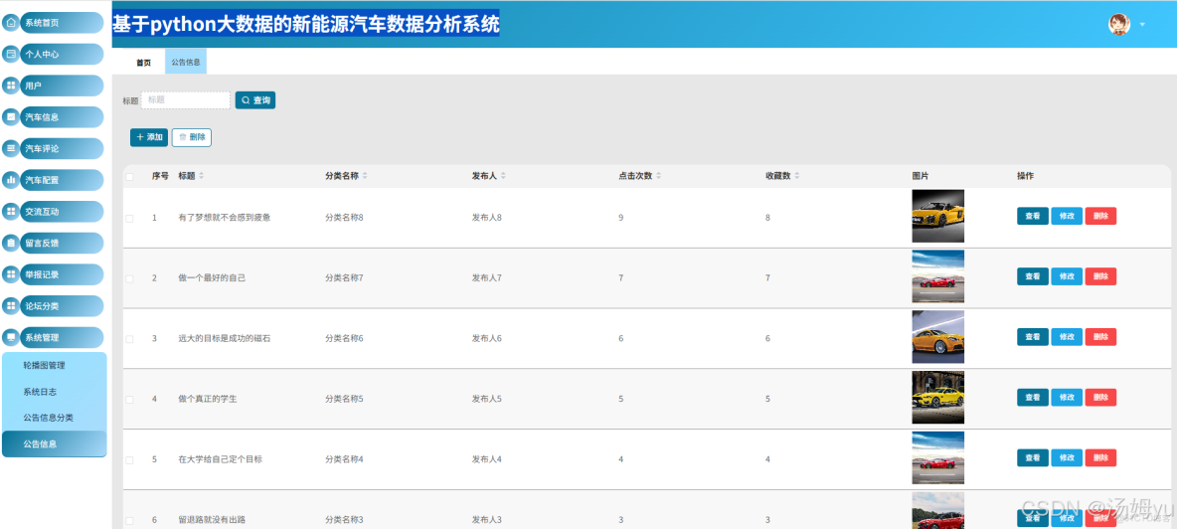The height and width of the screenshot is (529, 1177).
Task: Click the 查询 search button
Action: click(x=255, y=100)
